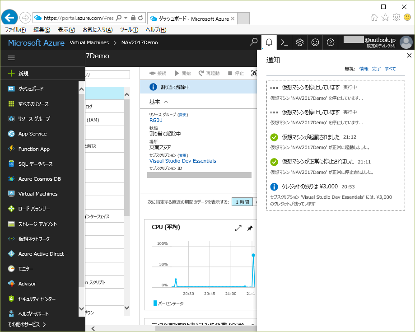This screenshot has height=332, width=415.
Task: Click the RG01 resource group link
Action: tap(156, 120)
